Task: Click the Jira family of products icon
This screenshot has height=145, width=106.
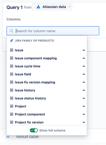Action: [x=11, y=41]
